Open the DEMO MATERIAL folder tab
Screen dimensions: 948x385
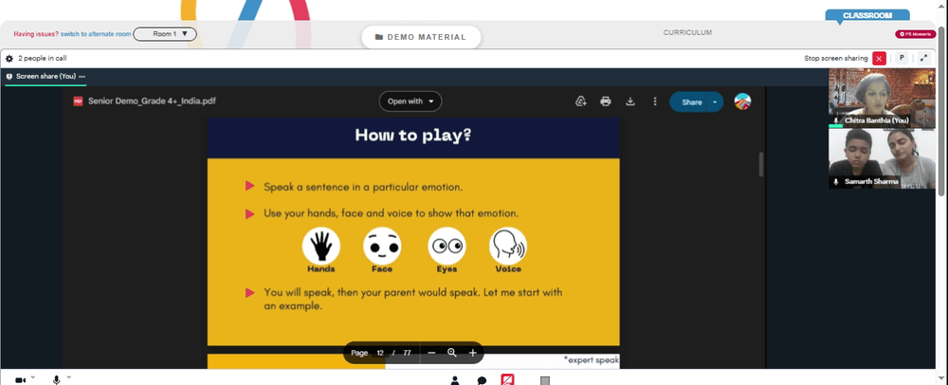(x=421, y=37)
